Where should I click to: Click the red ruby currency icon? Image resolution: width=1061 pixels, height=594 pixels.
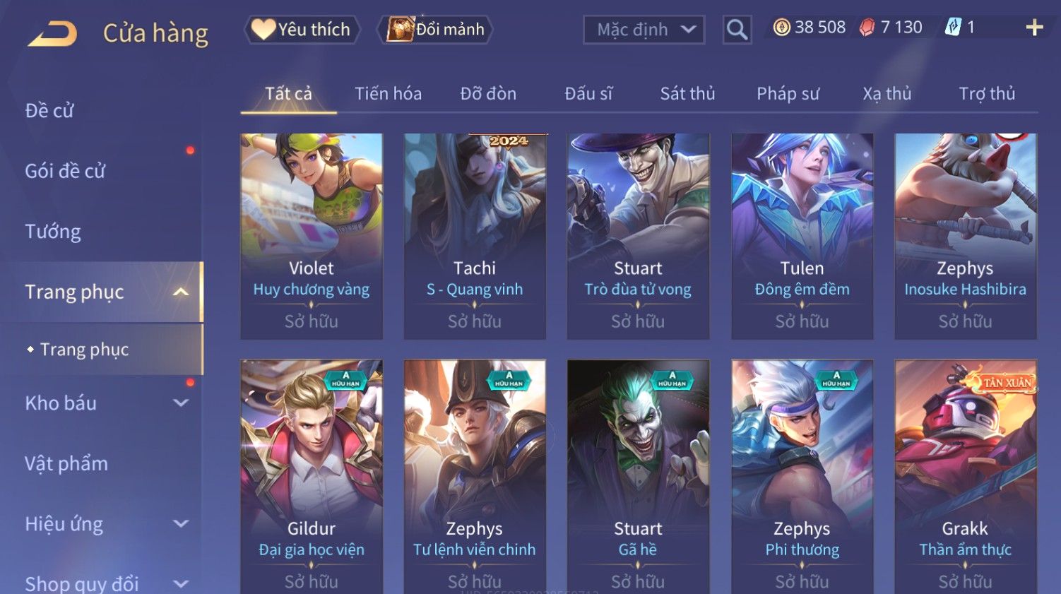867,28
